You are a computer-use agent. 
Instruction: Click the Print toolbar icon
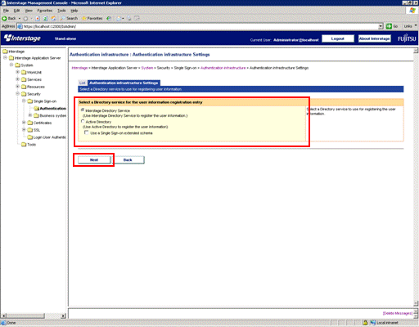129,18
